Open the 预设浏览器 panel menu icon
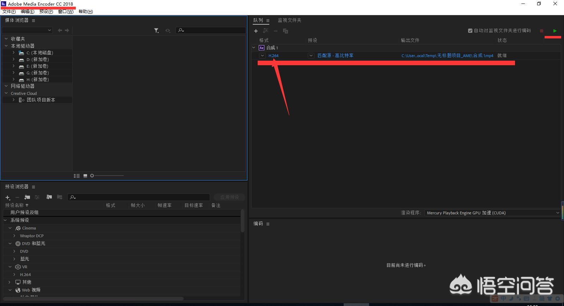564x306 pixels. pos(33,187)
